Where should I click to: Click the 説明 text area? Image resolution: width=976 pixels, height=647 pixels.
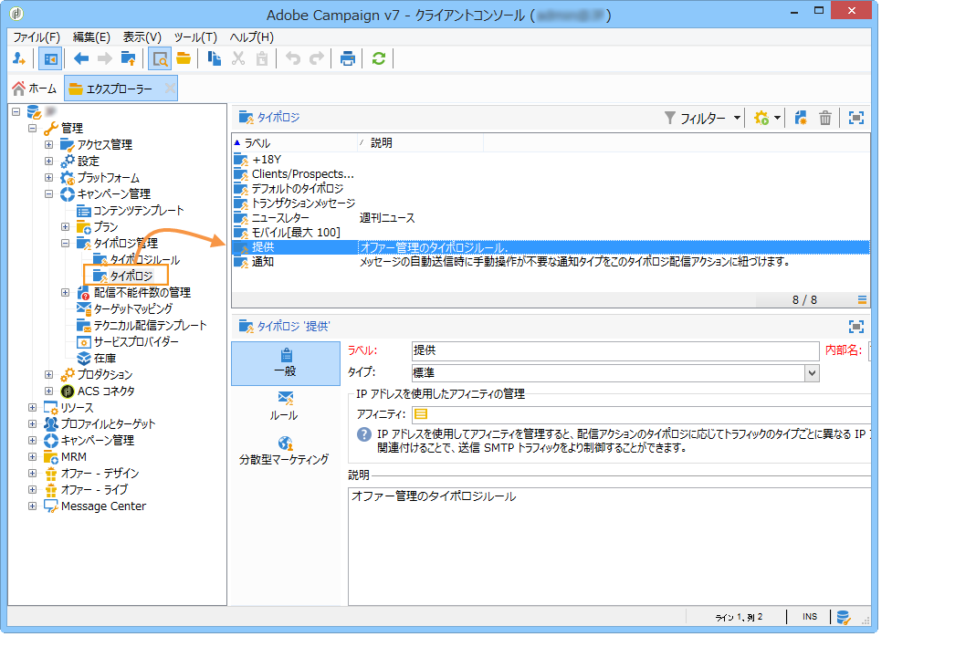coord(609,547)
